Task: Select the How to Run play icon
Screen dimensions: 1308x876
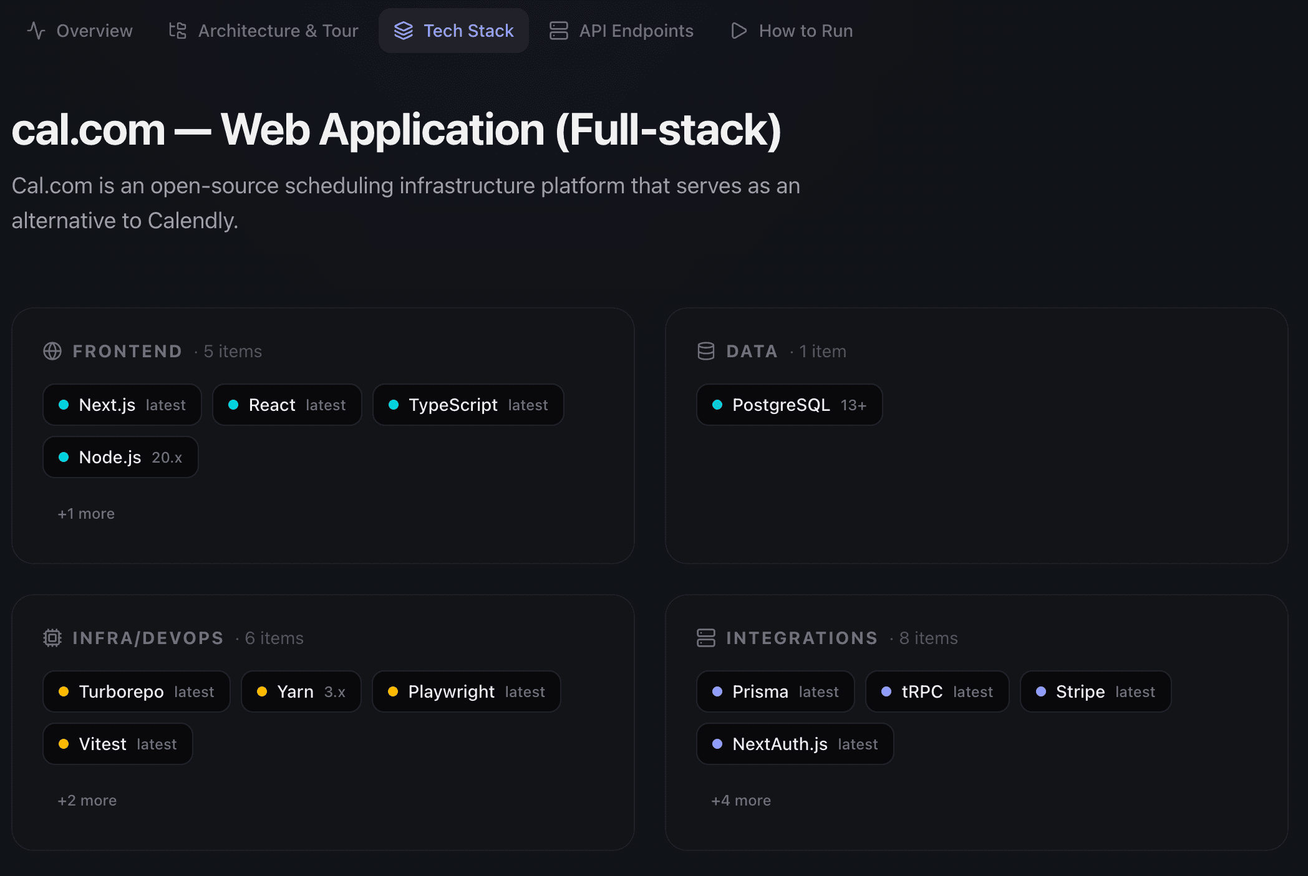Action: pyautogui.click(x=739, y=30)
